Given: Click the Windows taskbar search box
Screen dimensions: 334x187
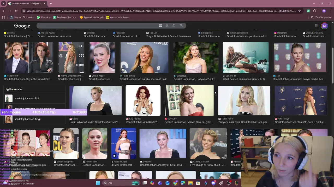Looking at the screenshot, I should point(121,183).
